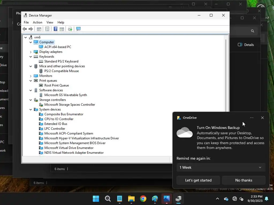274x205 pixels.
Task: Click Let's get started in OneDrive popup
Action: point(198,180)
